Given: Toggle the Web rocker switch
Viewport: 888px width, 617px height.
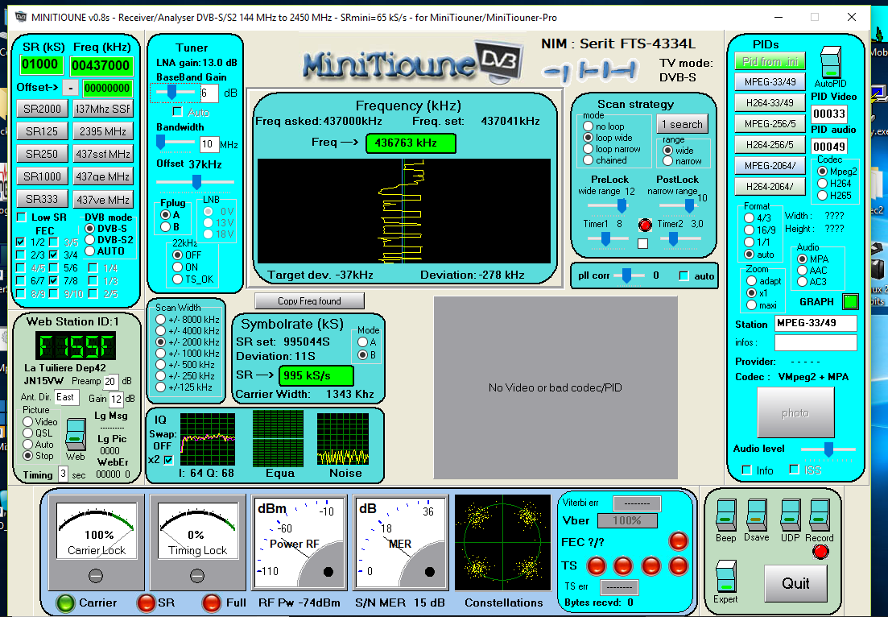Looking at the screenshot, I should click(x=75, y=433).
